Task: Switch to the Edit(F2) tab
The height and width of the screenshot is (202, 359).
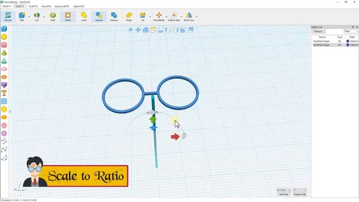Action: (x=20, y=6)
